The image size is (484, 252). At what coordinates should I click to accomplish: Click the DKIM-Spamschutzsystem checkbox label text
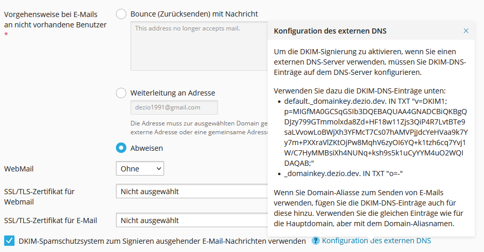163,241
